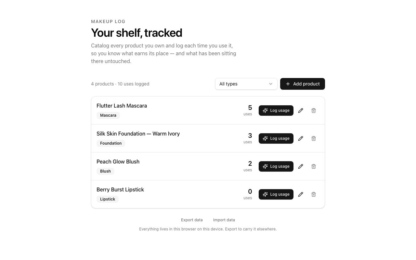Log usage for Flutter Lash Mascara

pos(276,110)
